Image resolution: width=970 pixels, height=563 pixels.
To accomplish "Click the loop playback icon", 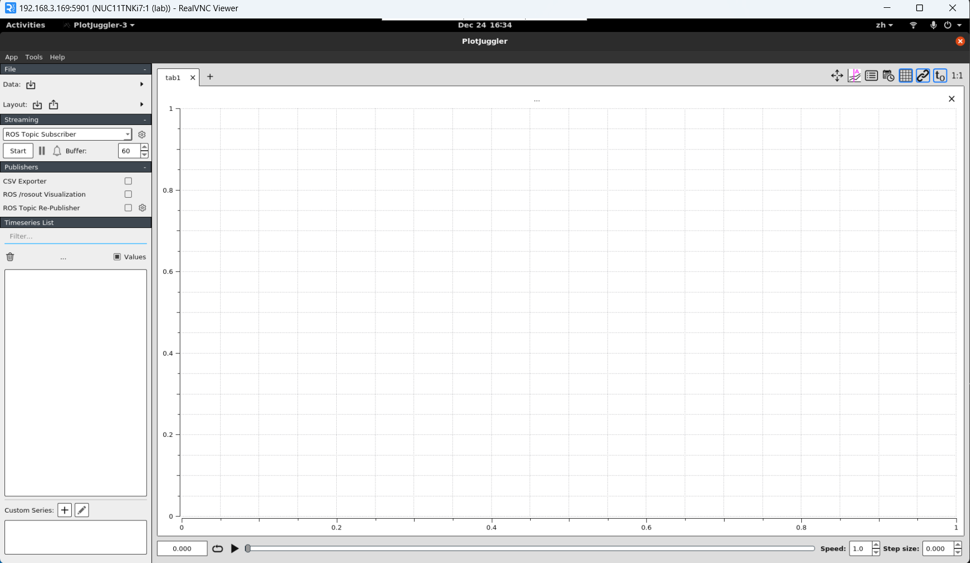I will [x=217, y=548].
